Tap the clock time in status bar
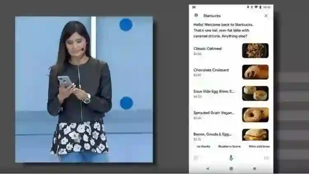This screenshot has height=174, width=309. coord(267,7)
